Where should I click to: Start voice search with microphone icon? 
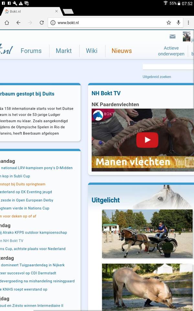[x=178, y=23]
